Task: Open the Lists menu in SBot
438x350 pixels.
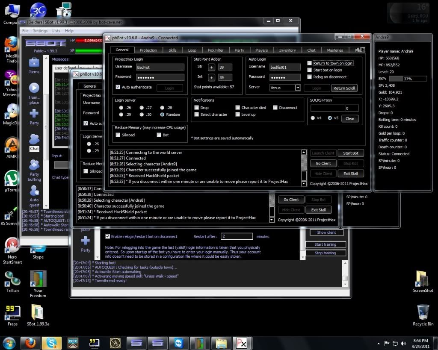Action: (x=56, y=31)
